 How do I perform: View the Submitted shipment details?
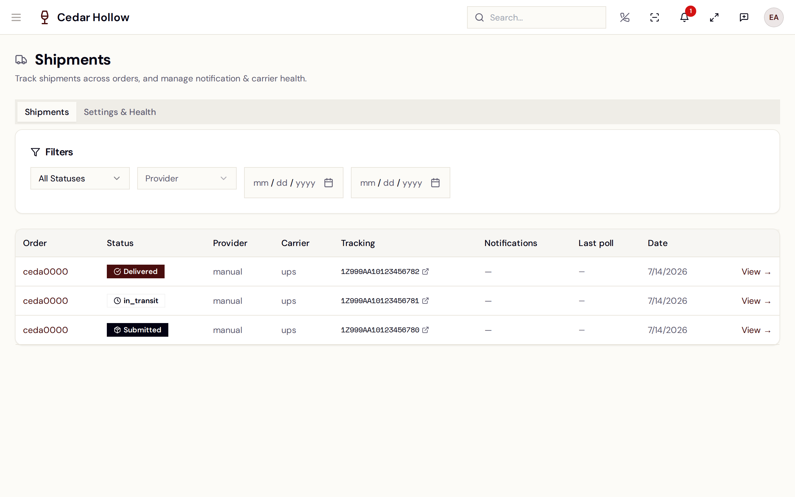[x=756, y=330]
